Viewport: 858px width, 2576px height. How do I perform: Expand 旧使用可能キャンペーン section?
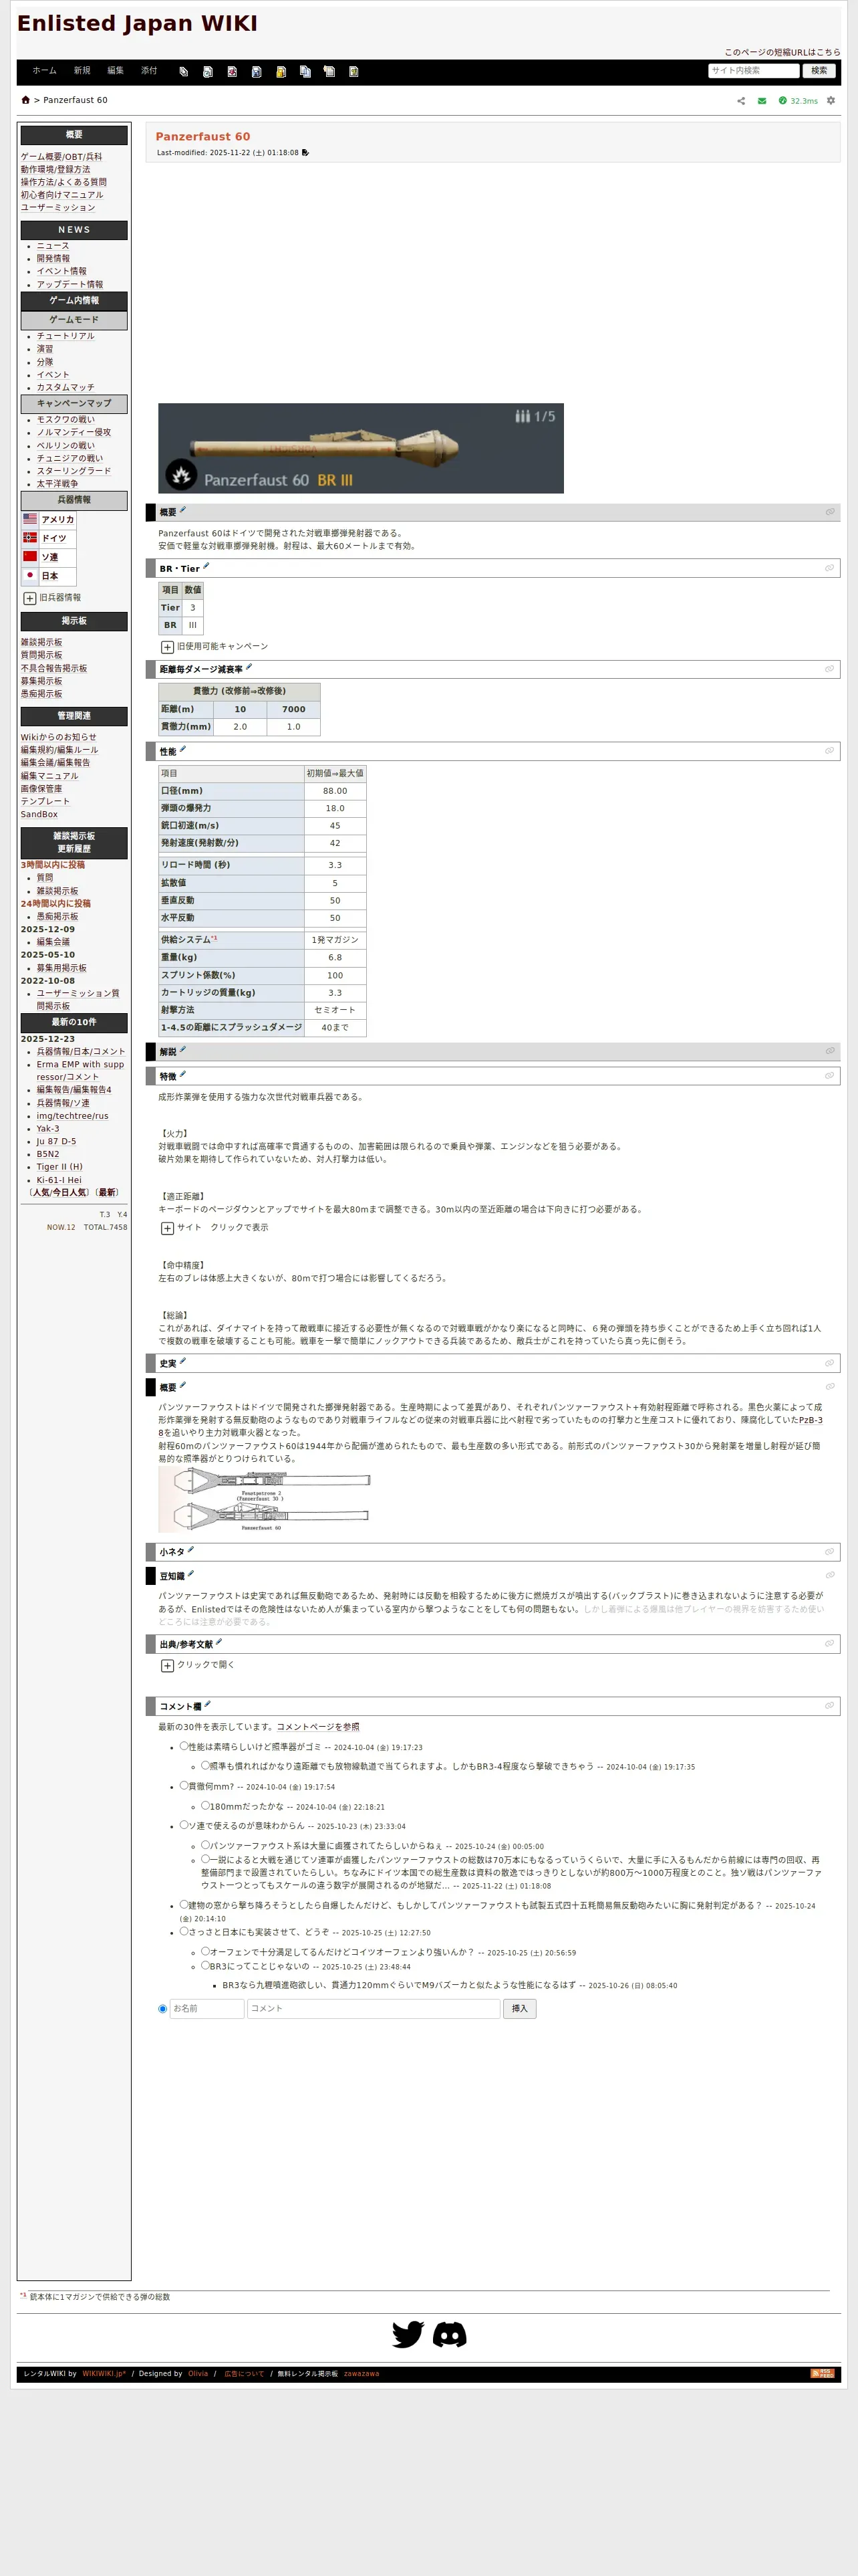click(168, 647)
